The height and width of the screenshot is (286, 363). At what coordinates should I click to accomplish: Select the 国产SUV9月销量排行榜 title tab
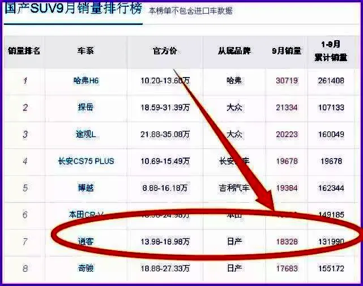[x=73, y=9]
